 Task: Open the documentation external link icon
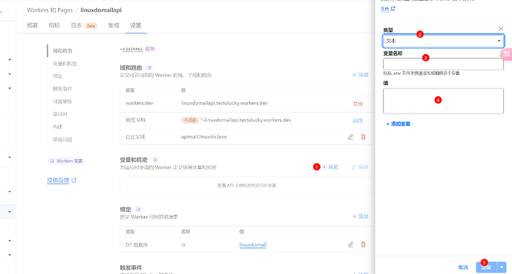click(393, 8)
